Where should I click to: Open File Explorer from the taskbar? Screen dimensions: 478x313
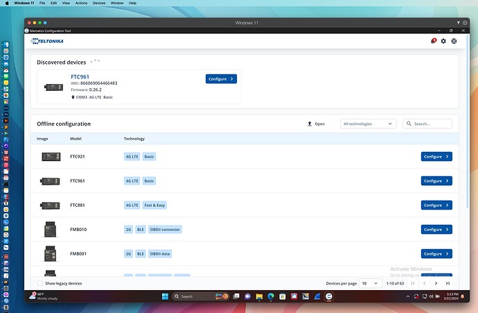pos(259,296)
